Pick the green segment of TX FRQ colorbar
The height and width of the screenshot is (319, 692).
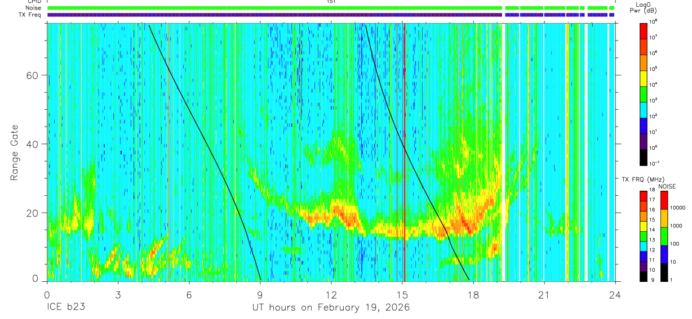(x=644, y=236)
